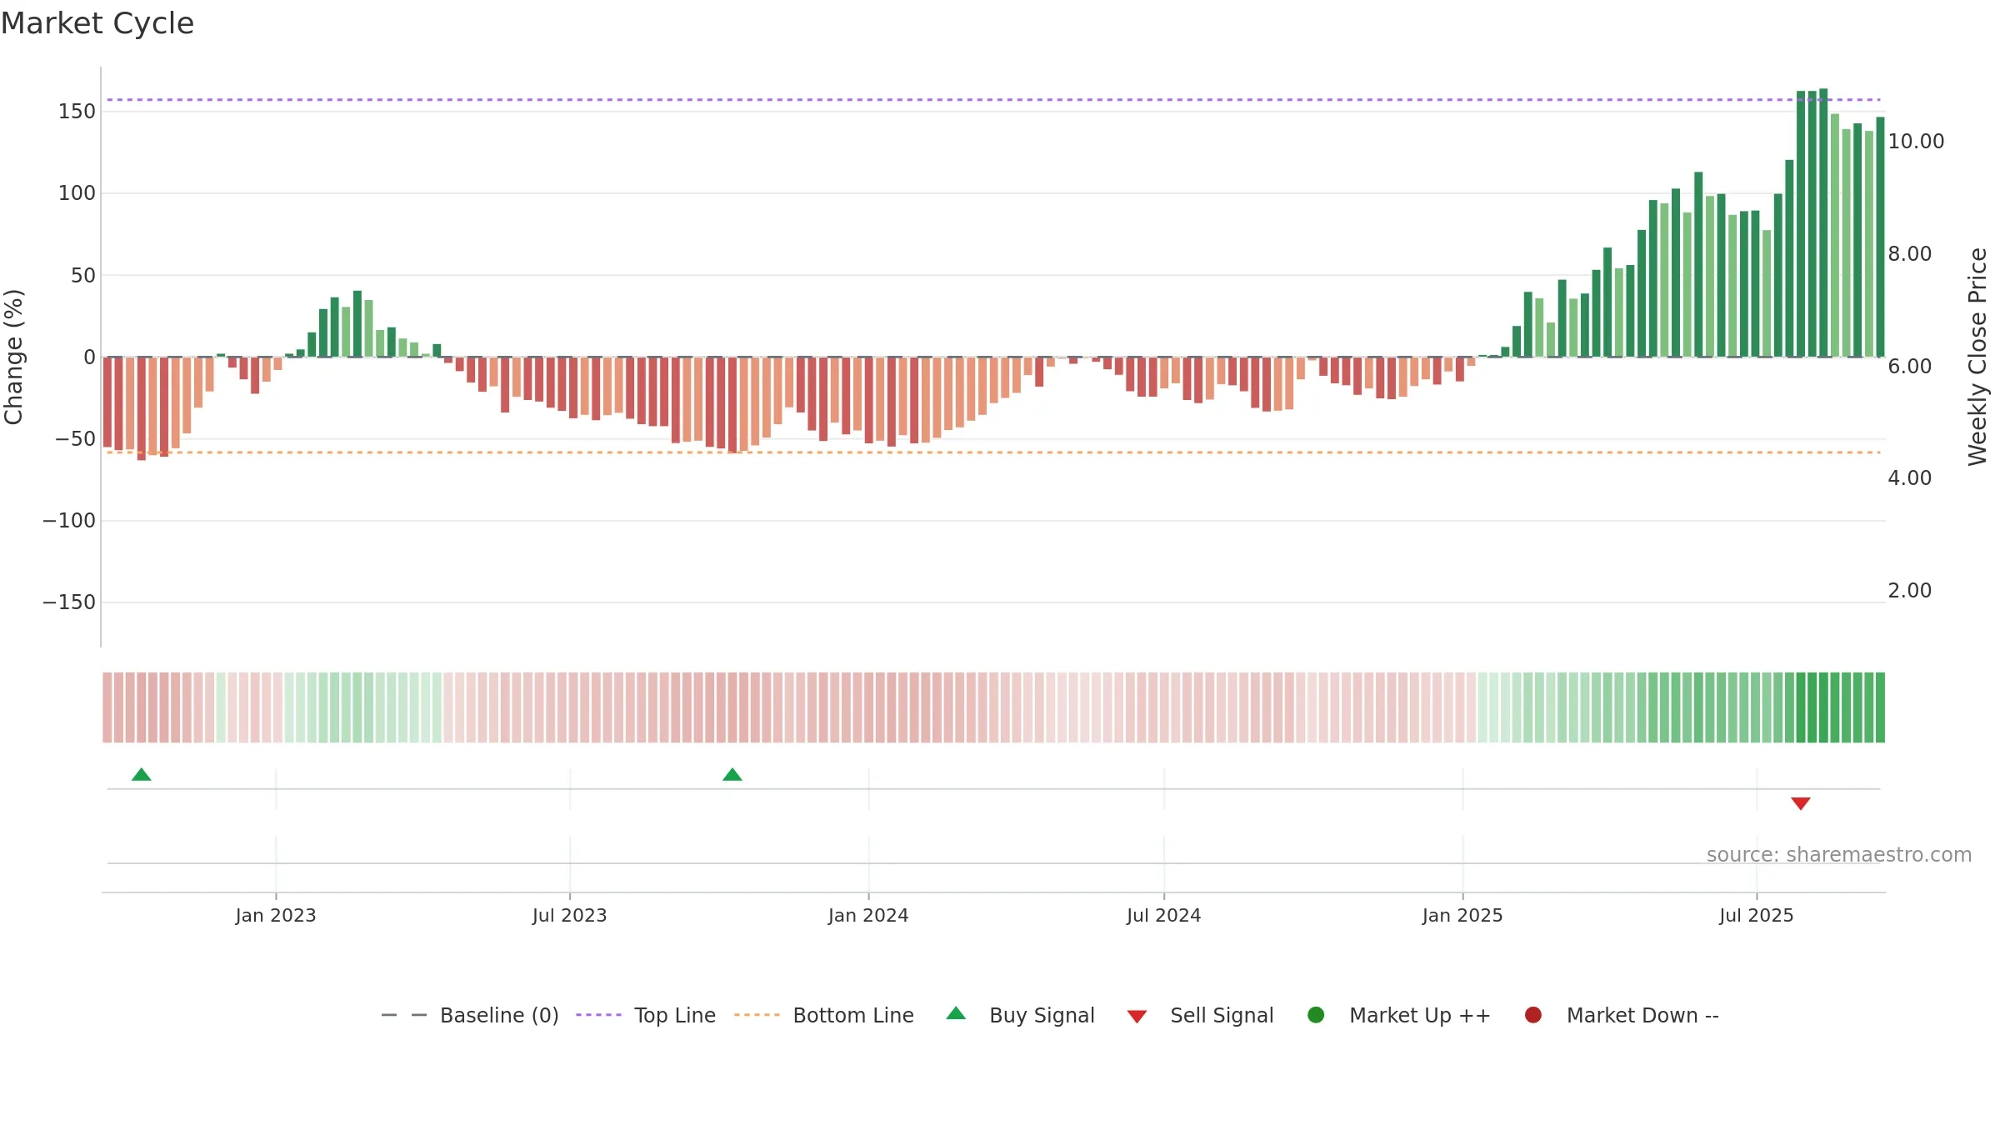The width and height of the screenshot is (2000, 1125).
Task: Click the Change (%) axis title
Action: [x=14, y=357]
